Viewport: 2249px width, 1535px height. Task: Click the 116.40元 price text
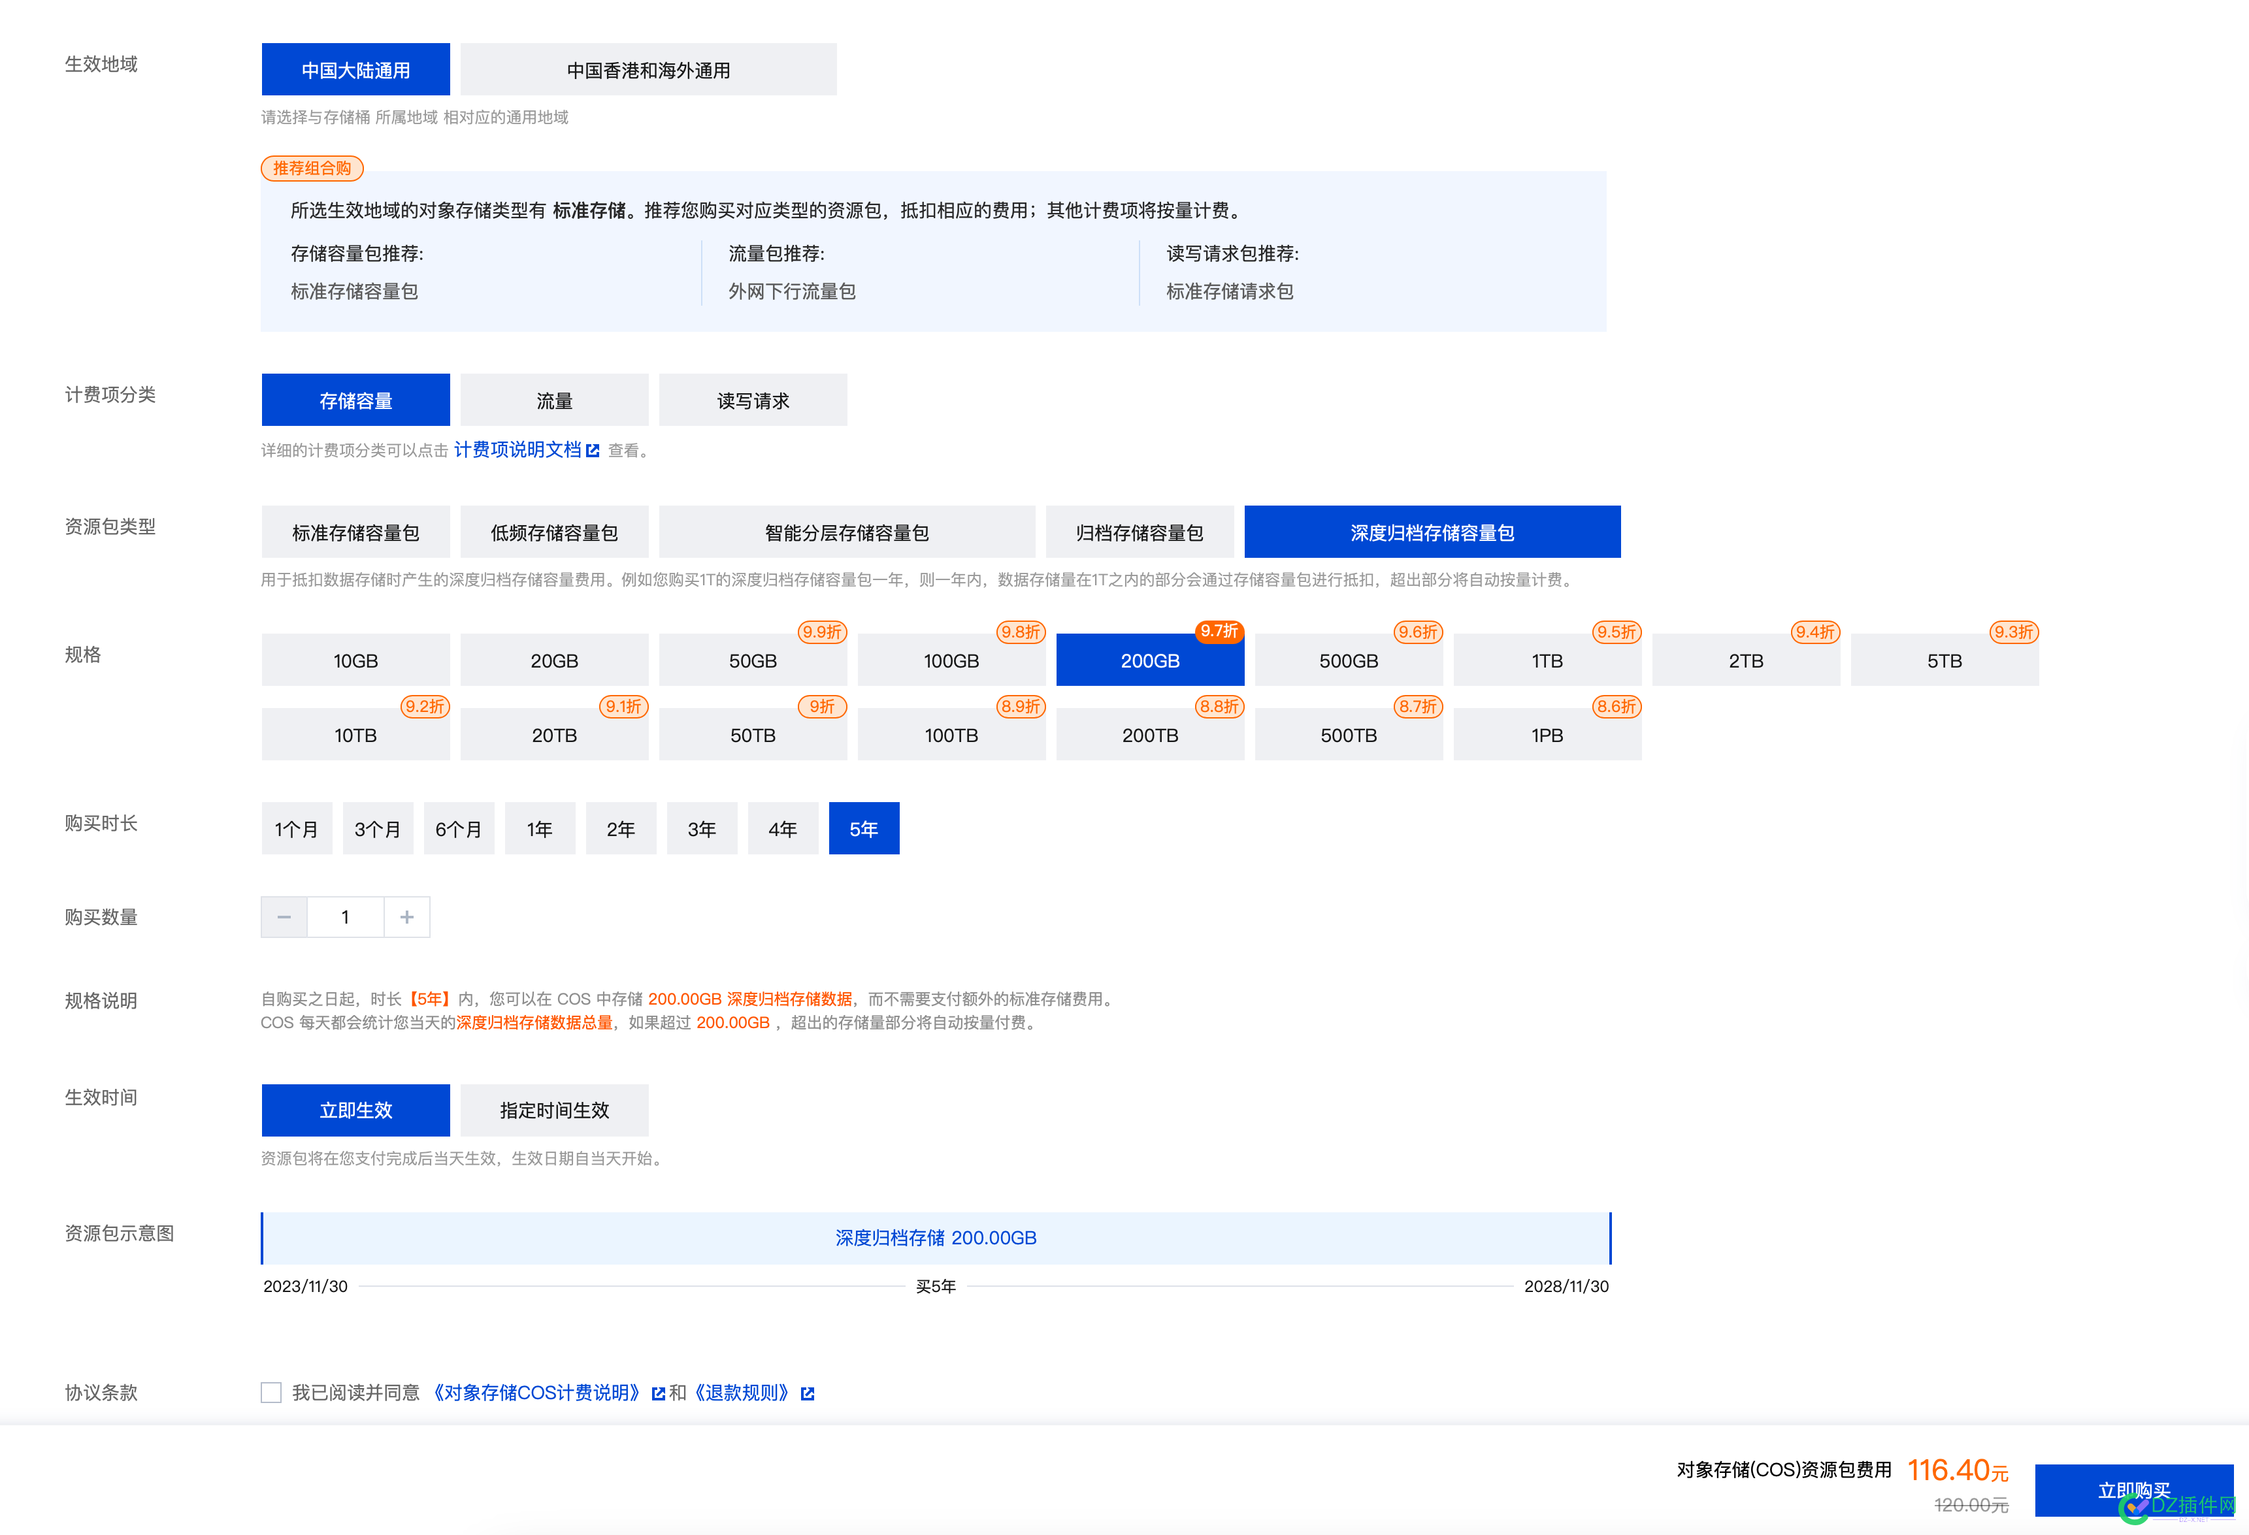[x=1958, y=1470]
